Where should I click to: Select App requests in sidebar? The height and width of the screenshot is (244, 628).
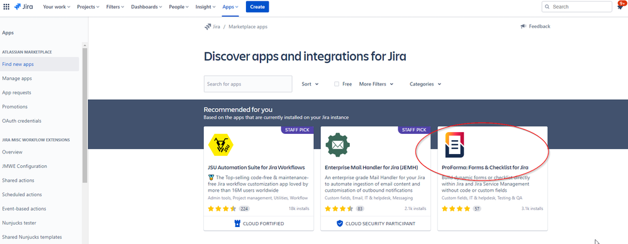[16, 92]
